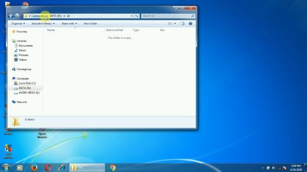Launch Internet Explorer from taskbar
This screenshot has height=172, width=307.
(x=62, y=168)
